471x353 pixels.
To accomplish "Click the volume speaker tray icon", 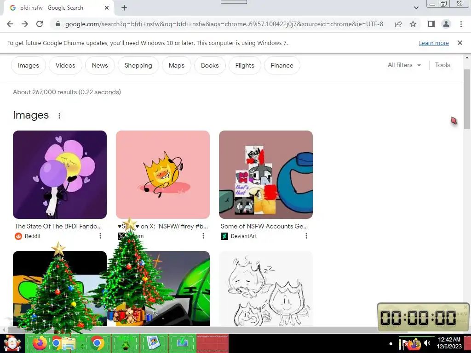I will point(427,343).
